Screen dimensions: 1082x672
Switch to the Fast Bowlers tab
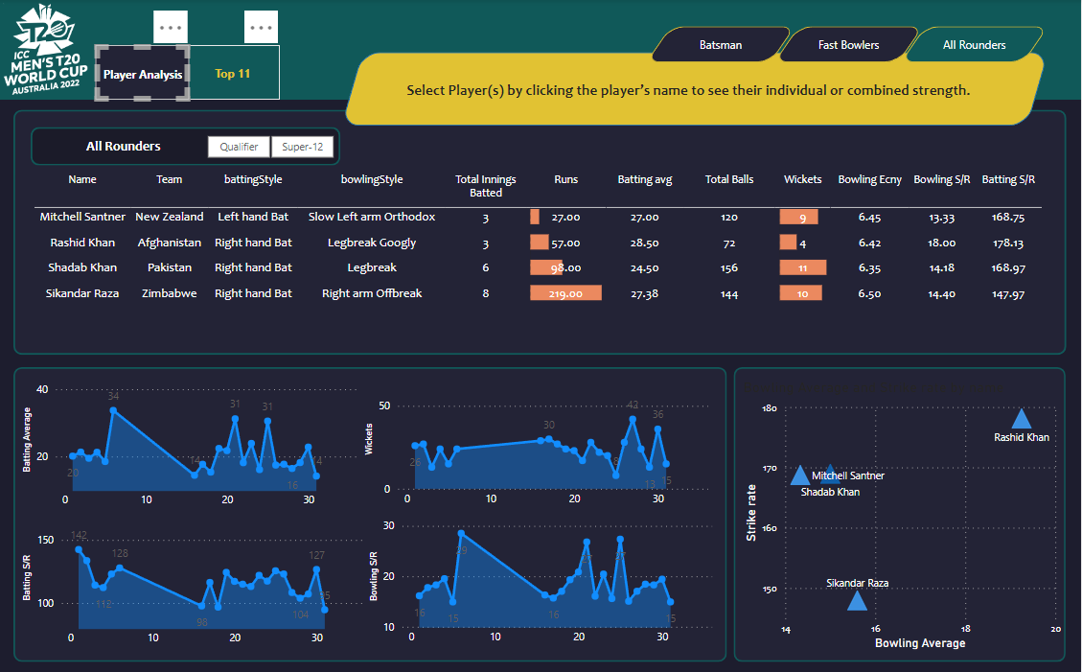coord(848,45)
